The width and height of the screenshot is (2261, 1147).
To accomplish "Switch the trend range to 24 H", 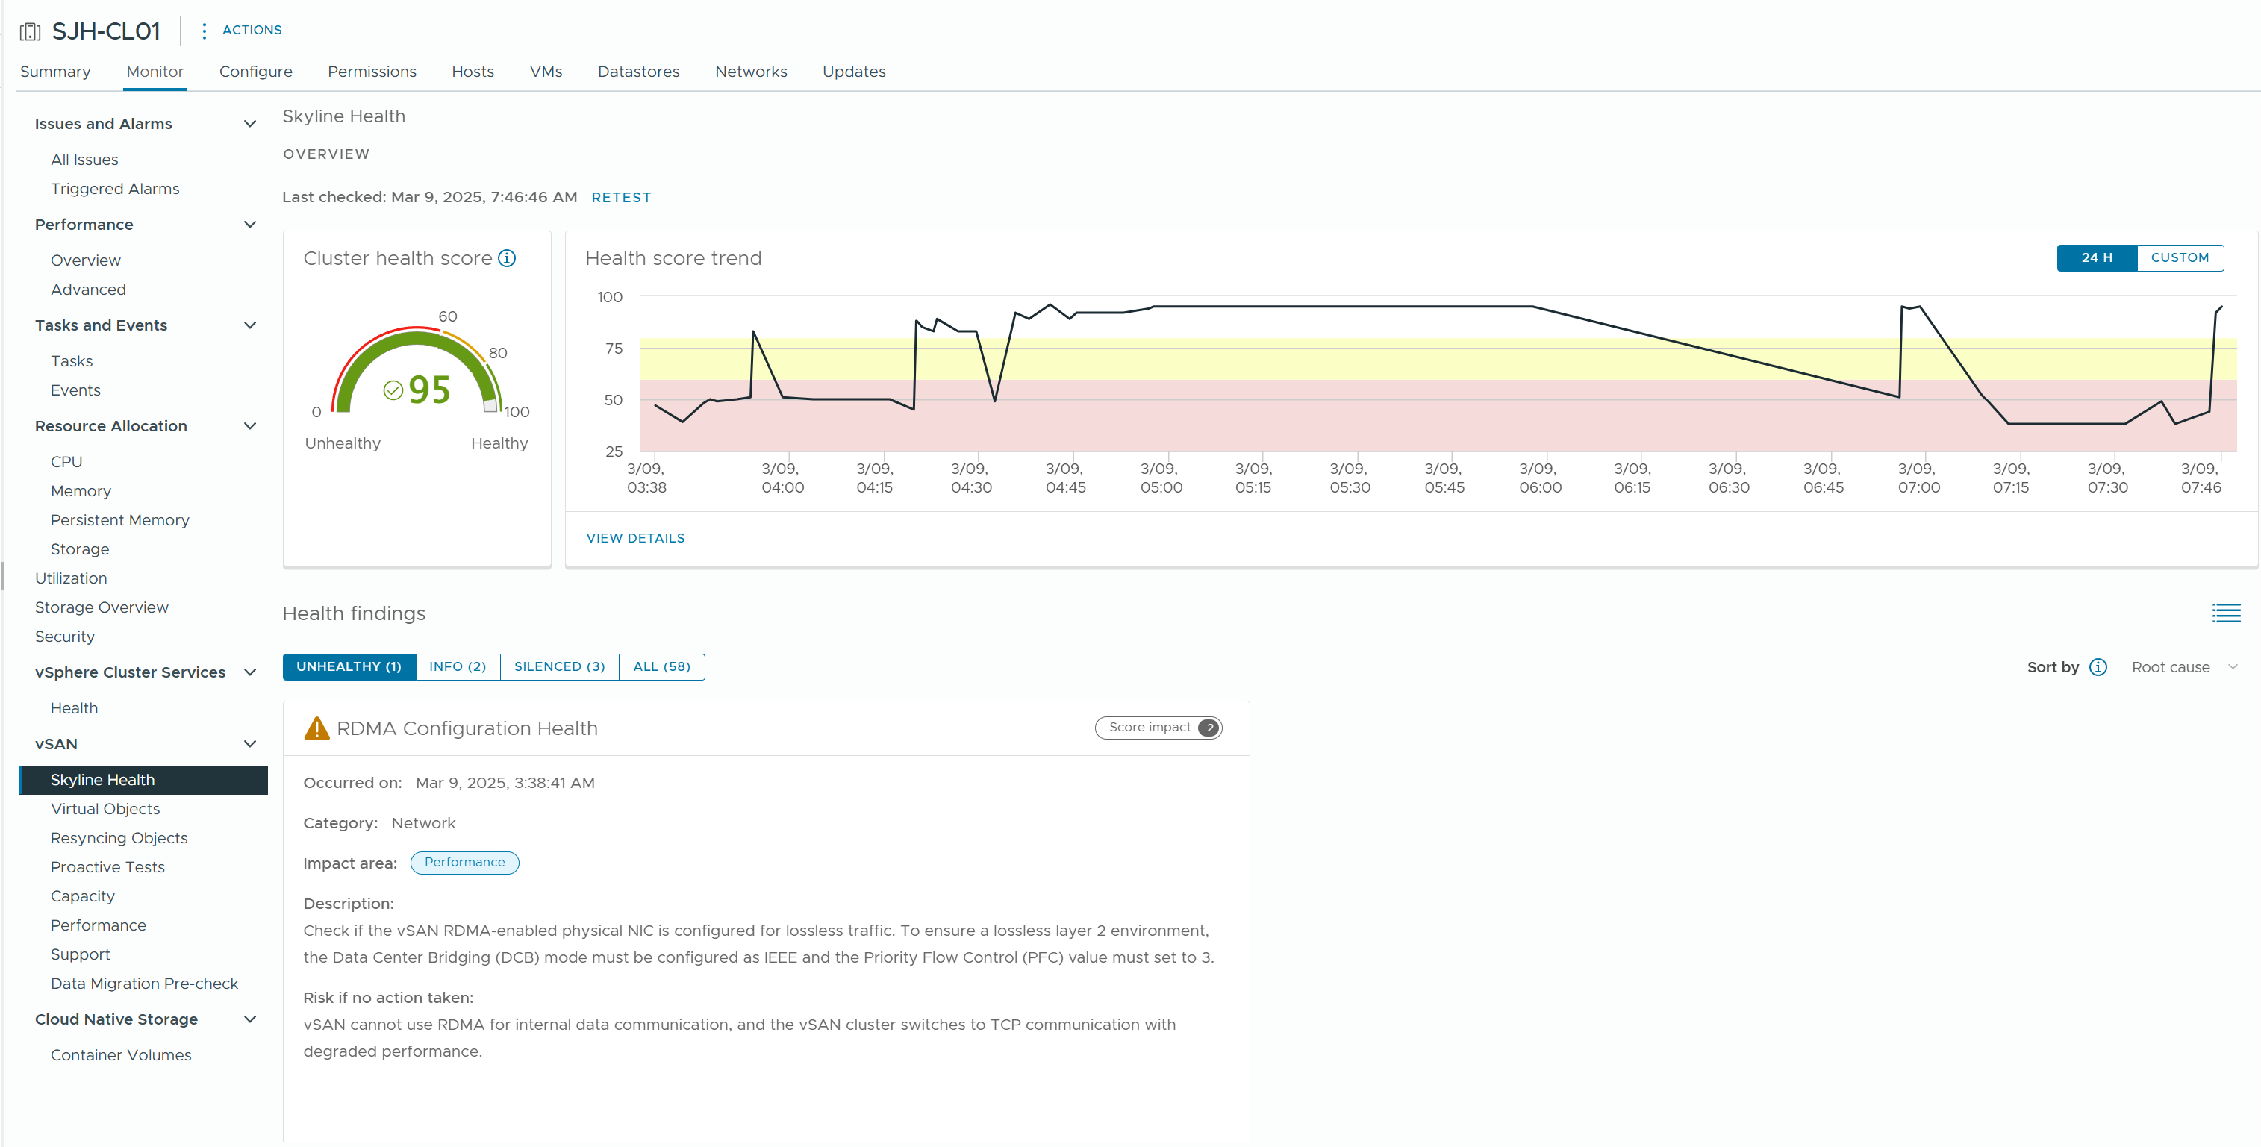I will 2096,258.
